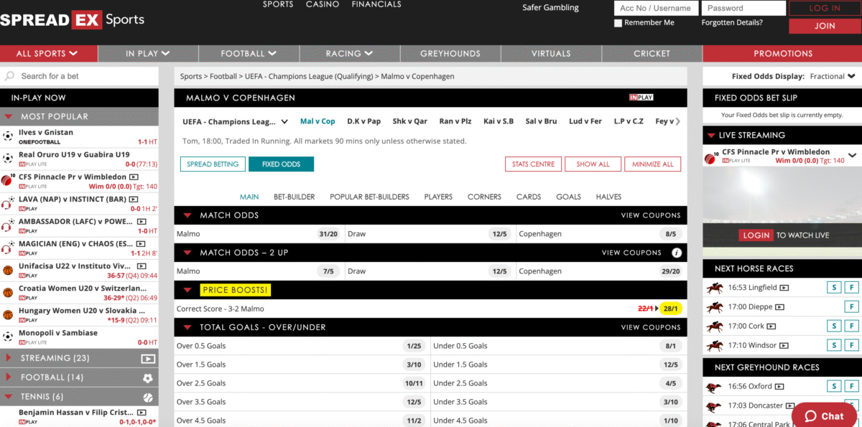Click the Log In button

coord(825,8)
